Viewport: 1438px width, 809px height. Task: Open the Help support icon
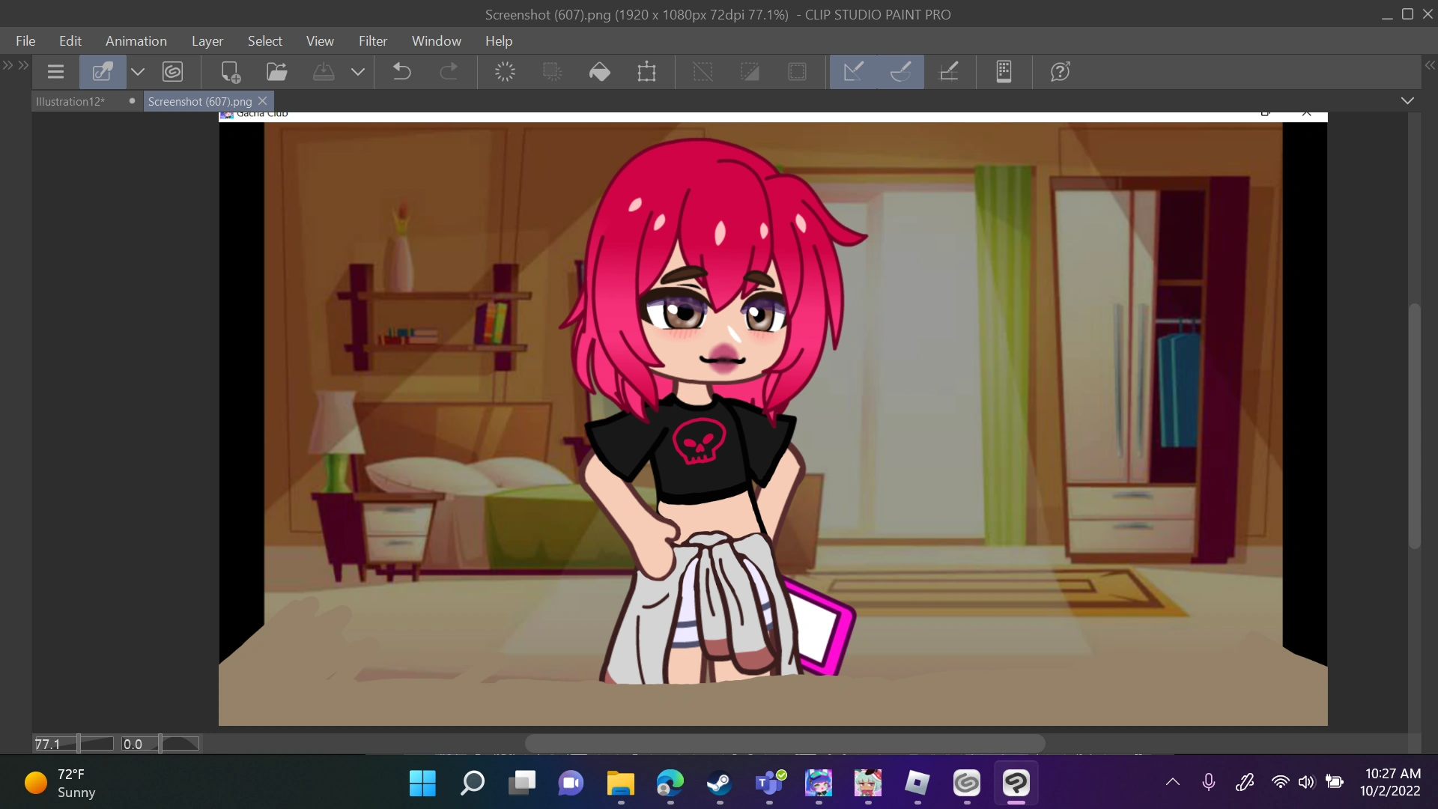point(1060,72)
